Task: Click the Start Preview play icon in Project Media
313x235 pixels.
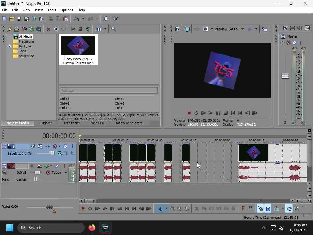Action: tap(73, 29)
